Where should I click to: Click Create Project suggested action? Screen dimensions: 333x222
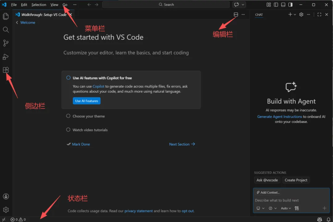coord(296,180)
